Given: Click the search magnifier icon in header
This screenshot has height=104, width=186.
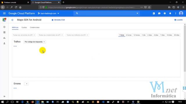Looking at the screenshot, I should click(x=77, y=13).
